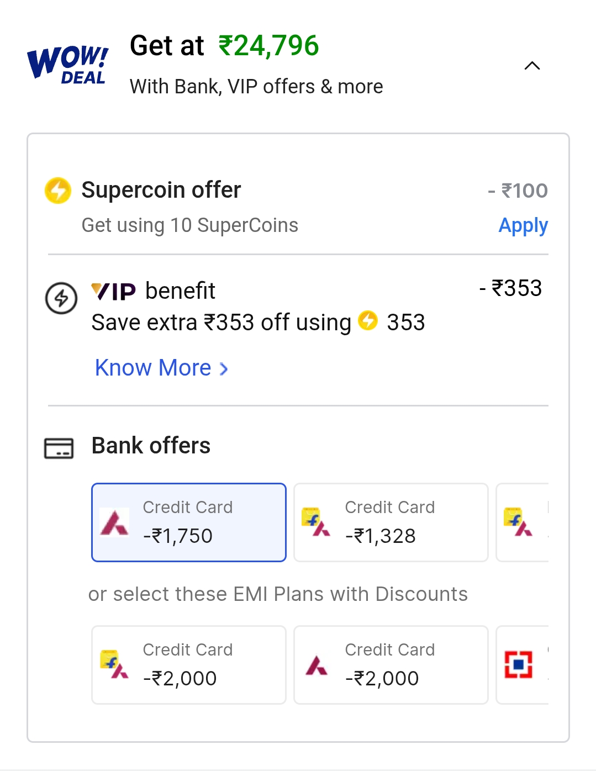
Task: Apply the Supercoin offer
Action: [x=523, y=225]
